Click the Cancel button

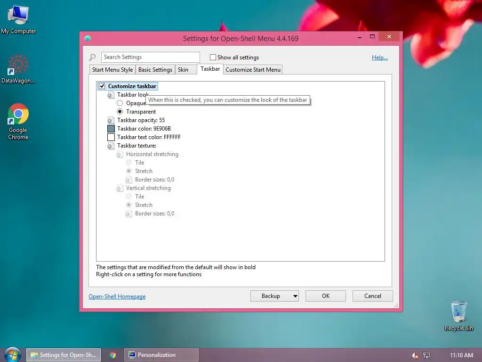coord(373,296)
